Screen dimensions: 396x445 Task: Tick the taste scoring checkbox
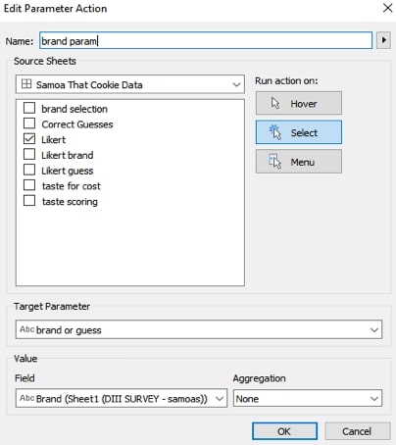point(29,201)
